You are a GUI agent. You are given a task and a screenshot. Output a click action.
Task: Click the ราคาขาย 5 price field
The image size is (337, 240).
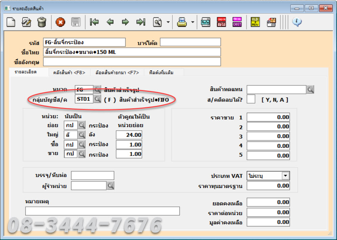(x=268, y=156)
